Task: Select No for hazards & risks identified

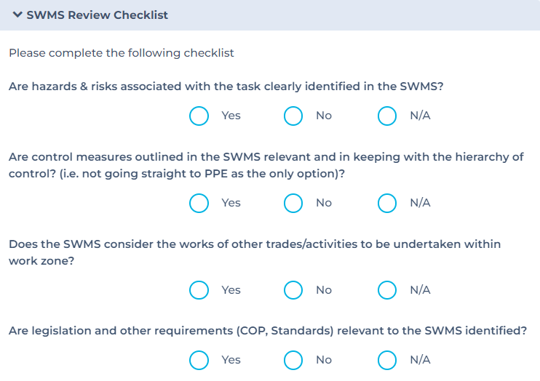Action: click(x=293, y=116)
